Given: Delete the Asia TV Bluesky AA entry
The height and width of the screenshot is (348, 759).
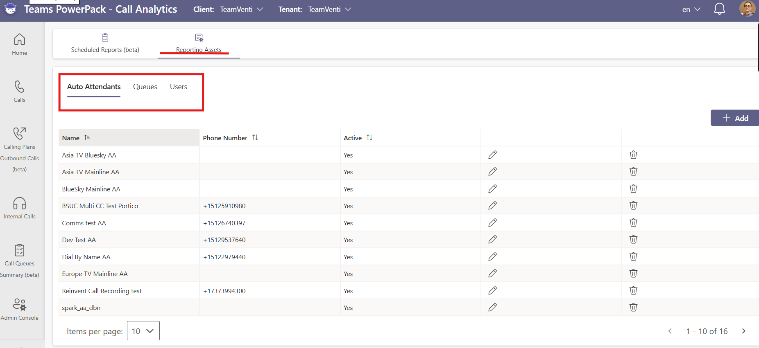Looking at the screenshot, I should pyautogui.click(x=633, y=155).
